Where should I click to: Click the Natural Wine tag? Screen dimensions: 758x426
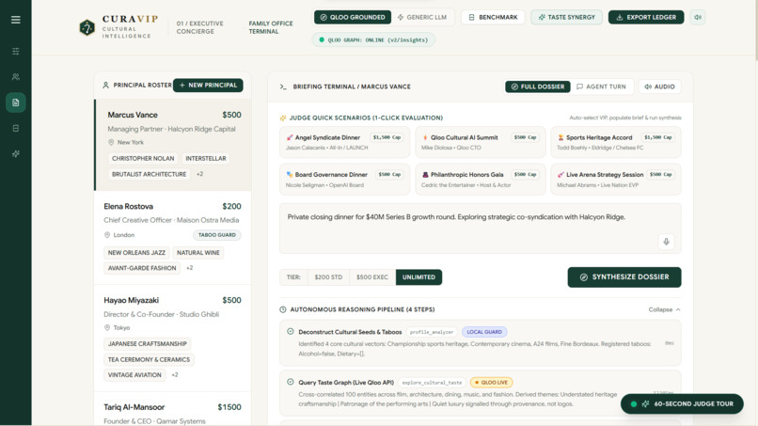click(197, 253)
